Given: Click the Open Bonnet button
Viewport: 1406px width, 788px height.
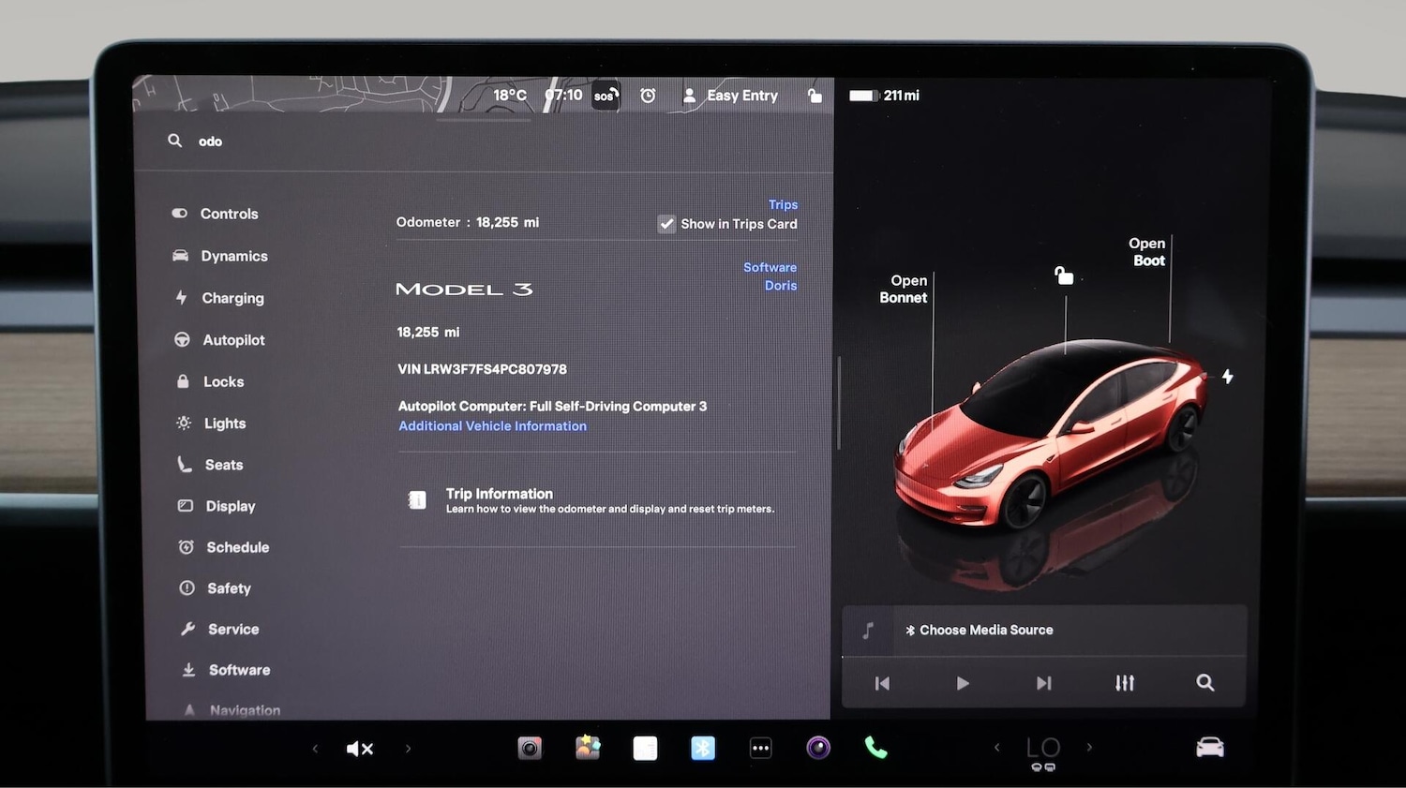Looking at the screenshot, I should 904,289.
